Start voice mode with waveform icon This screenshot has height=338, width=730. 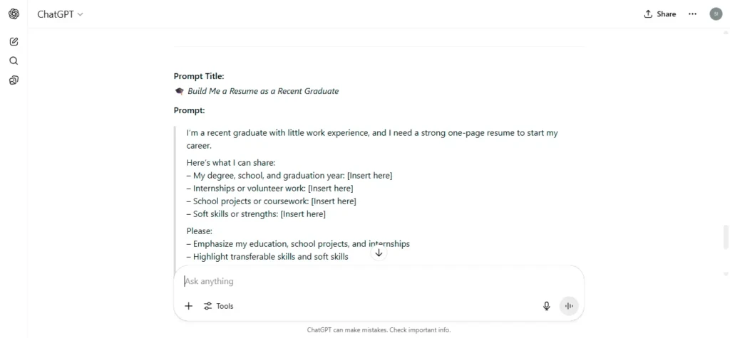568,306
